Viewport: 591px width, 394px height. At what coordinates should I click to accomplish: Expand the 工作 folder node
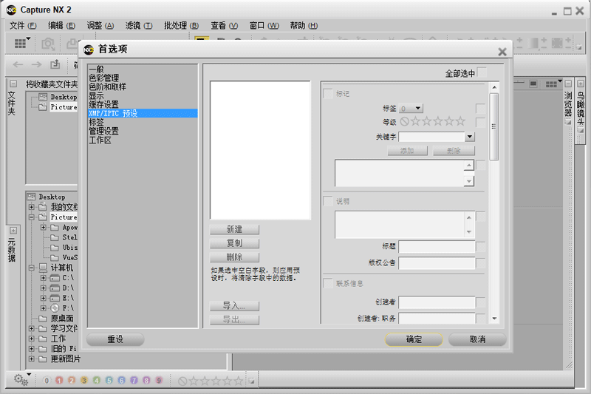[32, 339]
